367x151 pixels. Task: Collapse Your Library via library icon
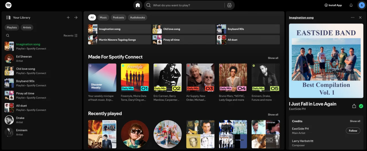coord(8,17)
